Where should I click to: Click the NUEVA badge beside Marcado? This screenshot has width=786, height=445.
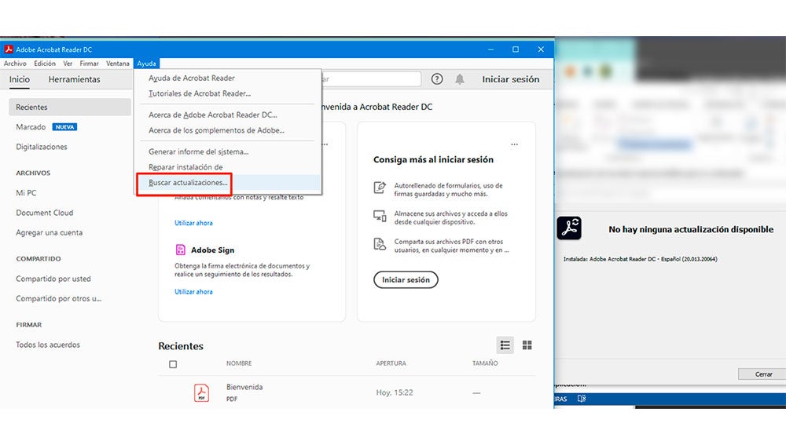(64, 127)
